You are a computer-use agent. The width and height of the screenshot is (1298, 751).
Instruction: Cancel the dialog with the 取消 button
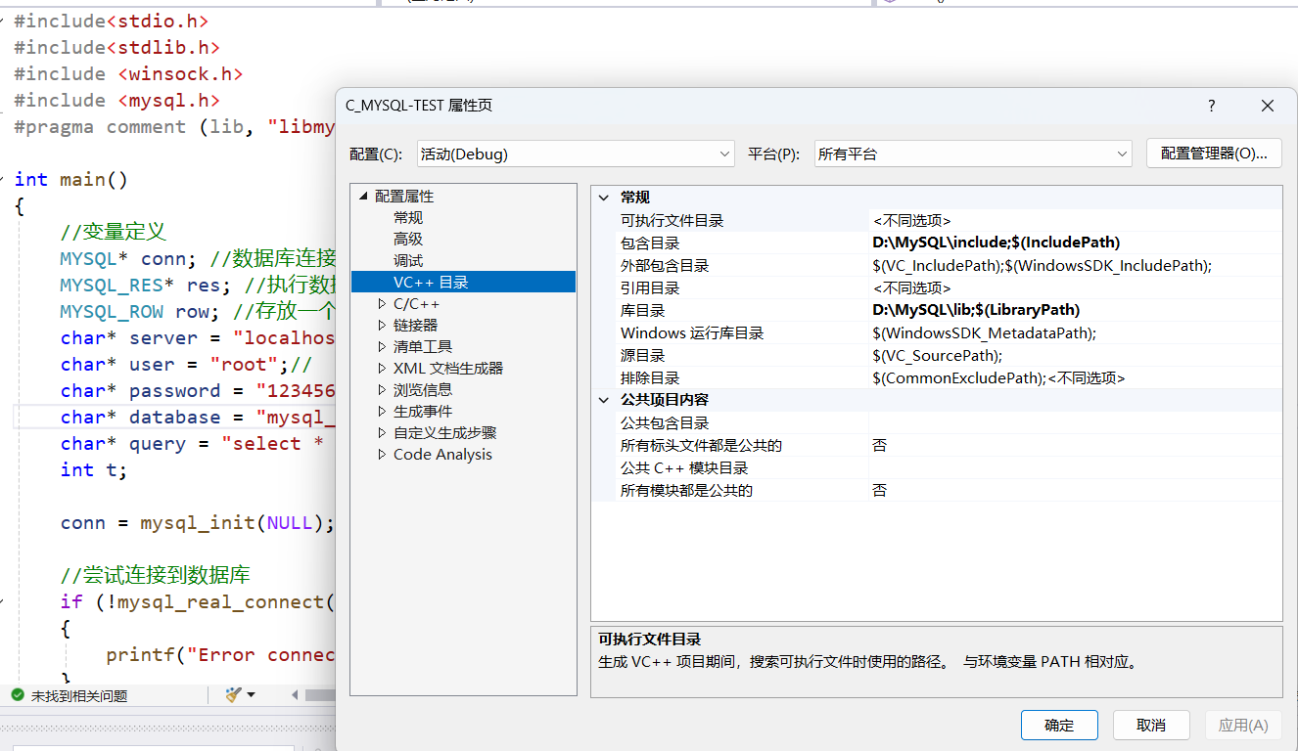[1151, 725]
